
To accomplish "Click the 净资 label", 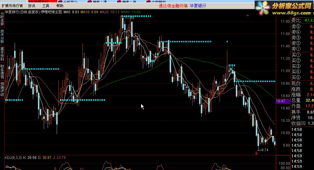I will coord(296,118).
